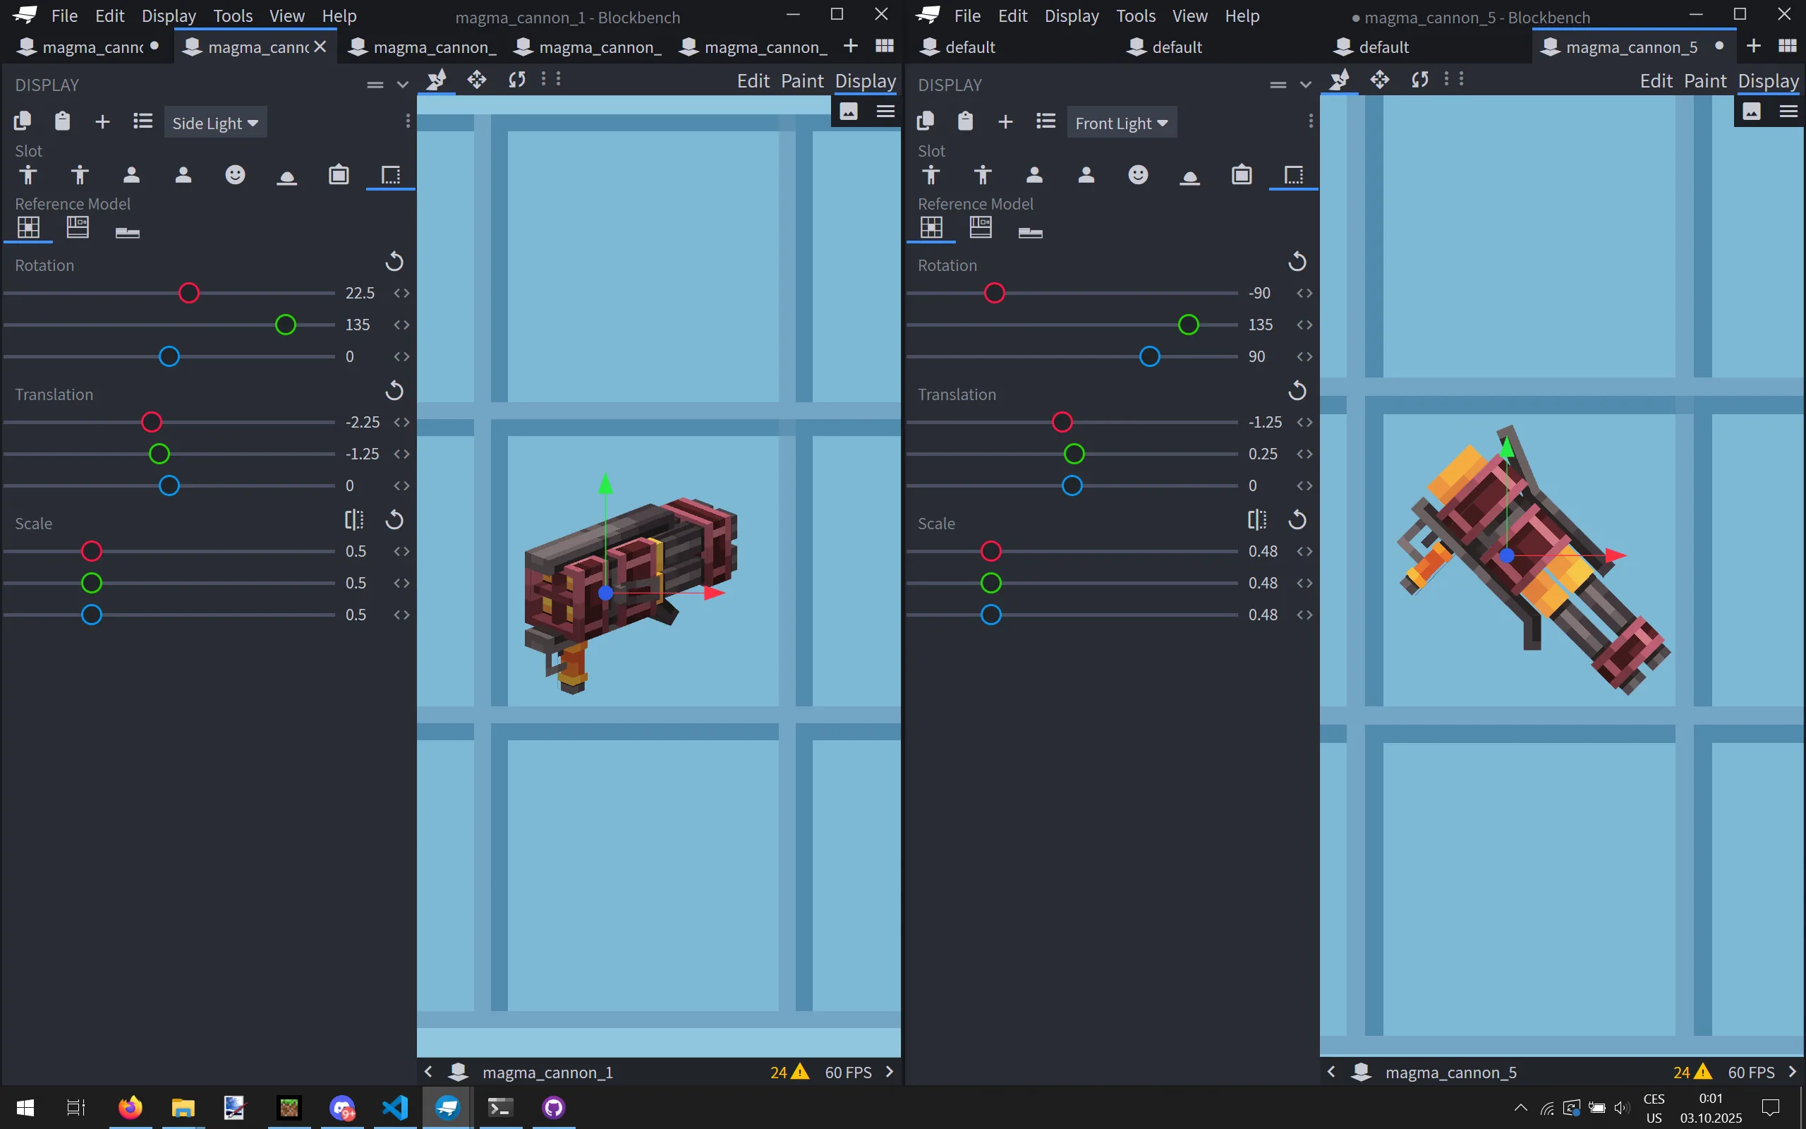Select the first person right hand slot
The width and height of the screenshot is (1806, 1129).
(x=131, y=175)
